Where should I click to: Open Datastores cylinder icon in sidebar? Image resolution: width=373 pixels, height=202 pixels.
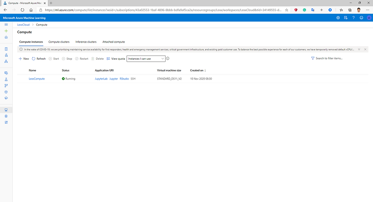[x=6, y=116]
